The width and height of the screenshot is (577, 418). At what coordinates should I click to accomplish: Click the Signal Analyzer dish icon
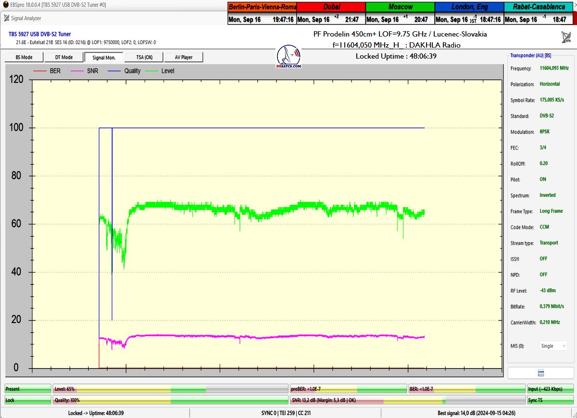point(6,18)
